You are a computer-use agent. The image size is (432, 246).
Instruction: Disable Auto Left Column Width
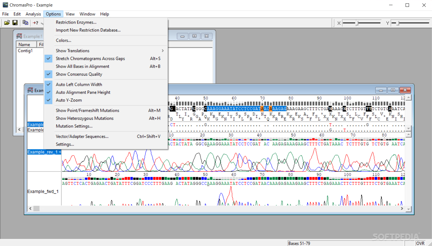[106, 84]
